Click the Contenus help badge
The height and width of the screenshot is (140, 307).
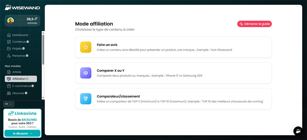pos(28,42)
